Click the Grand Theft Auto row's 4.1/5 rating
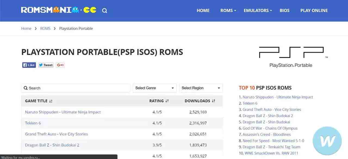Image resolution: width=348 pixels, height=159 pixels. point(157,134)
